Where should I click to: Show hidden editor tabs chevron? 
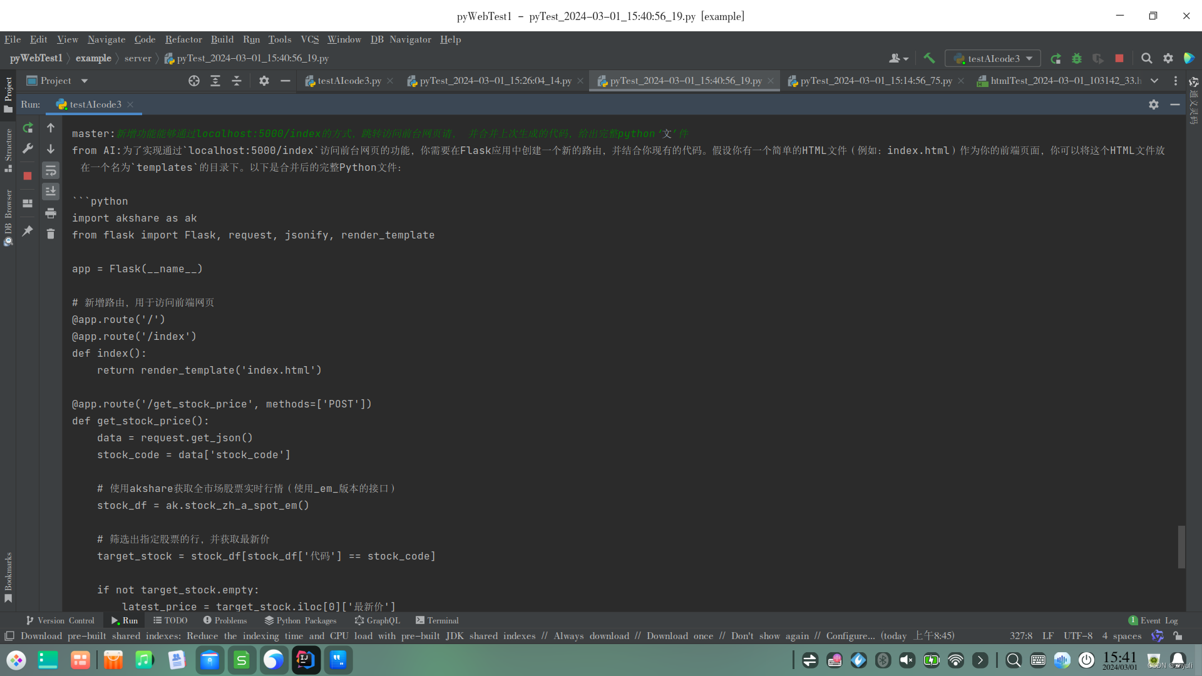pyautogui.click(x=1154, y=81)
